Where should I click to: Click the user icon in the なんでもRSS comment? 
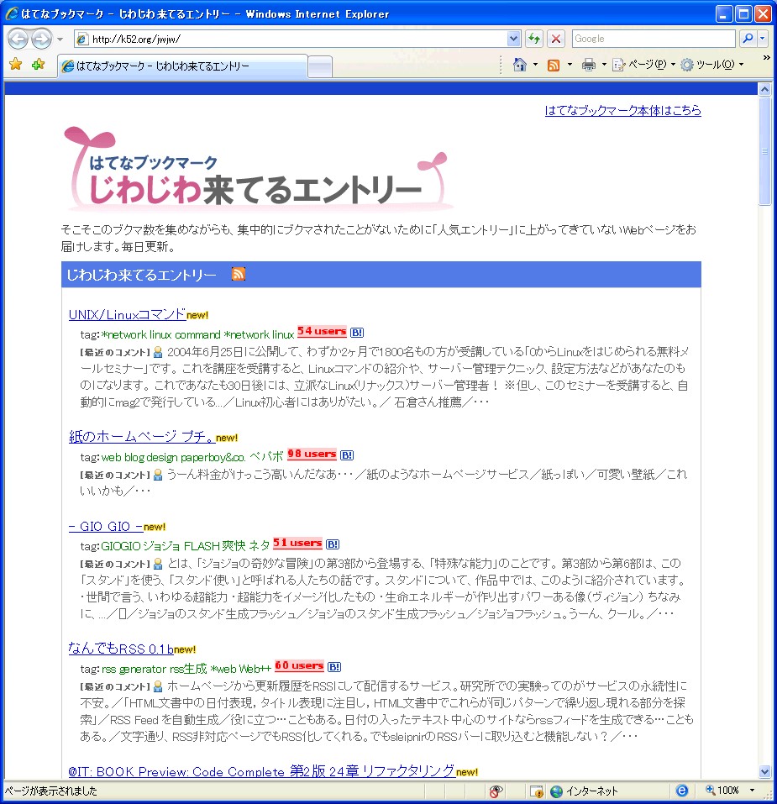point(158,686)
